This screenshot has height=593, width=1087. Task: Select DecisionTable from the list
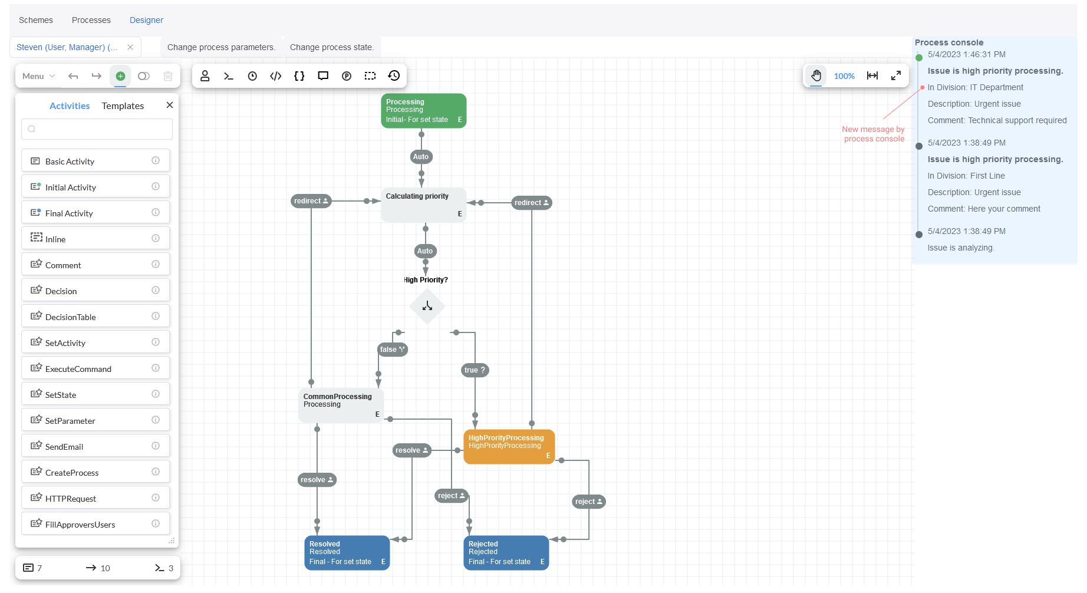click(x=95, y=317)
